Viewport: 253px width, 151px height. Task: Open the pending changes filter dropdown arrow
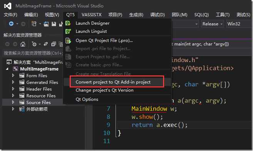(x=40, y=44)
